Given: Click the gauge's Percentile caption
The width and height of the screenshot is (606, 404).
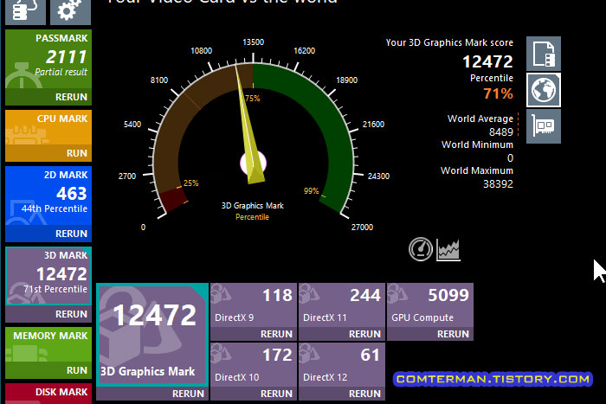Looking at the screenshot, I should pyautogui.click(x=253, y=217).
